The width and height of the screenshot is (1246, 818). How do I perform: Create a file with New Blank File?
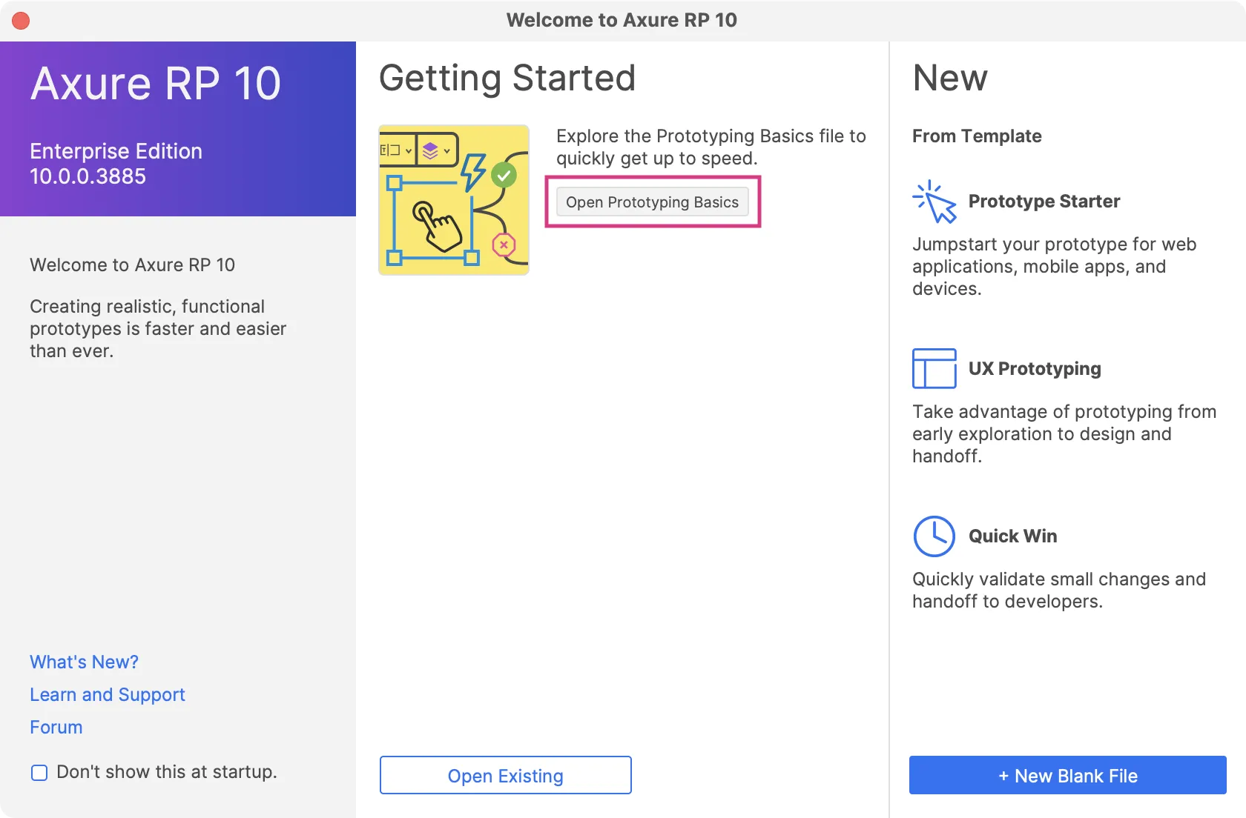1067,775
